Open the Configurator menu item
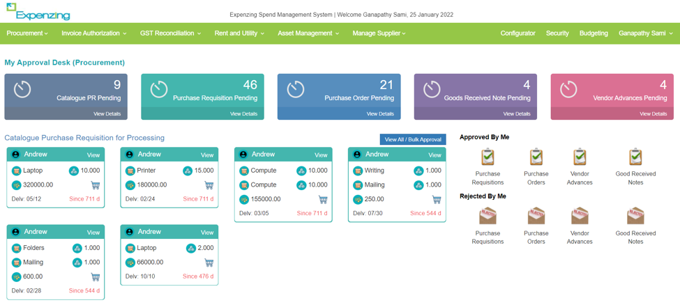 517,33
